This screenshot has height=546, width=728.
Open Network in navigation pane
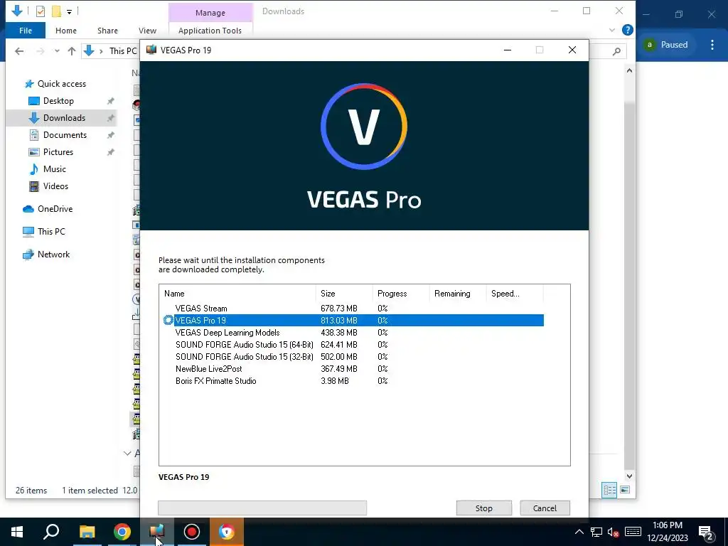(x=53, y=255)
